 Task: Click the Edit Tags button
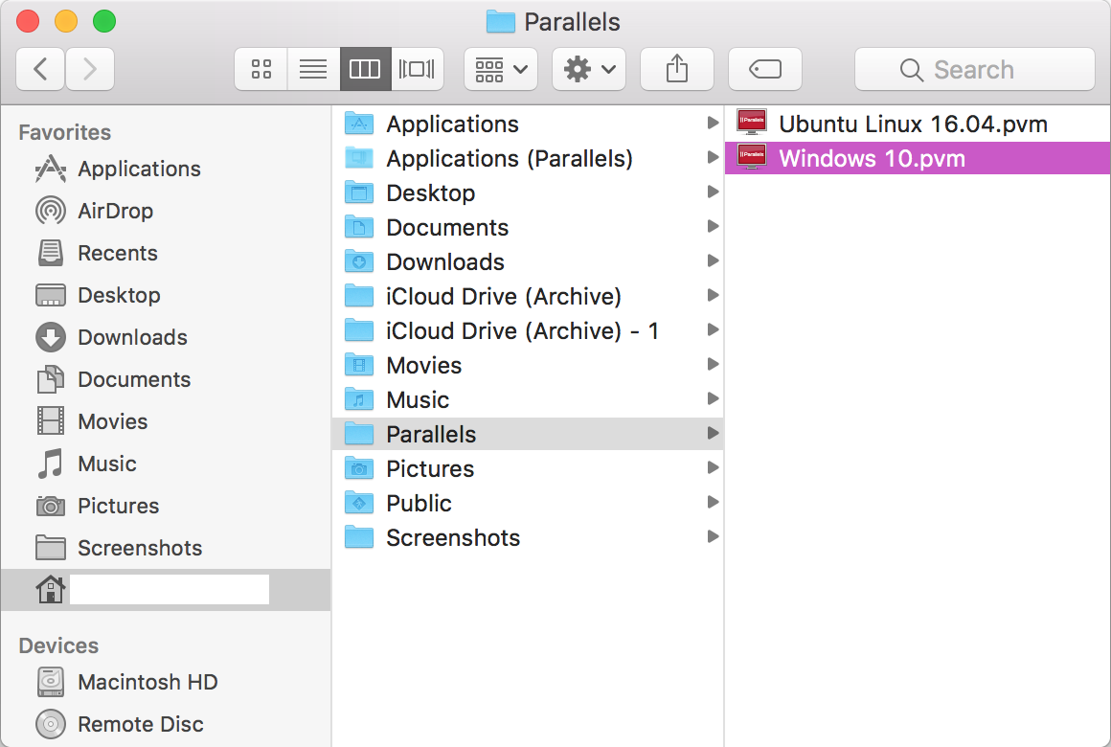(764, 69)
